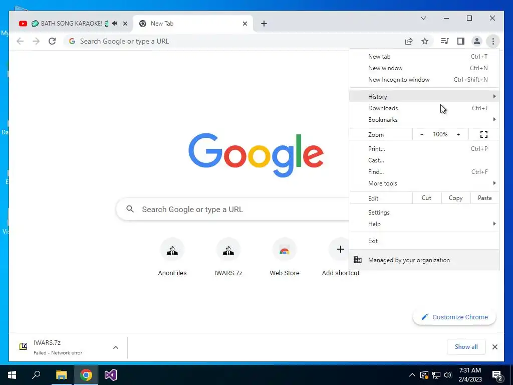This screenshot has width=513, height=385.
Task: Click the YouTube favicon on the first tab
Action: pyautogui.click(x=23, y=24)
